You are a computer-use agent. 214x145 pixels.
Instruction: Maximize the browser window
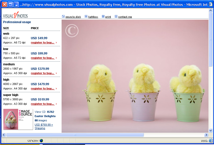click(10, 5)
